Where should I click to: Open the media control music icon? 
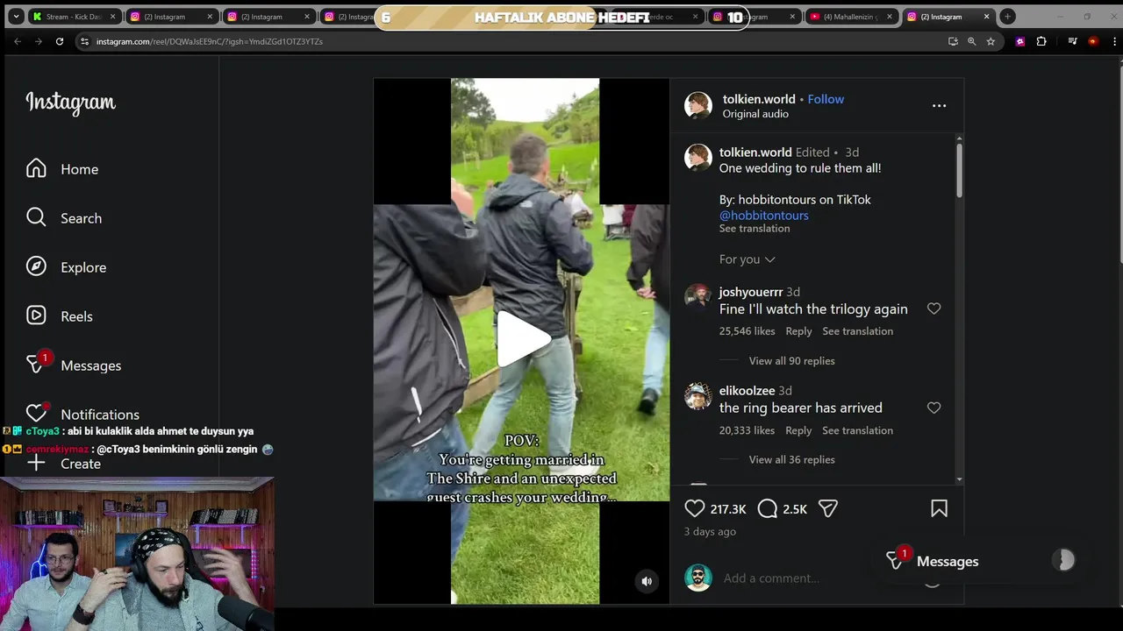tap(1072, 41)
